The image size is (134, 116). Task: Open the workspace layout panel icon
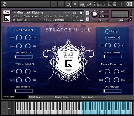point(82,4)
